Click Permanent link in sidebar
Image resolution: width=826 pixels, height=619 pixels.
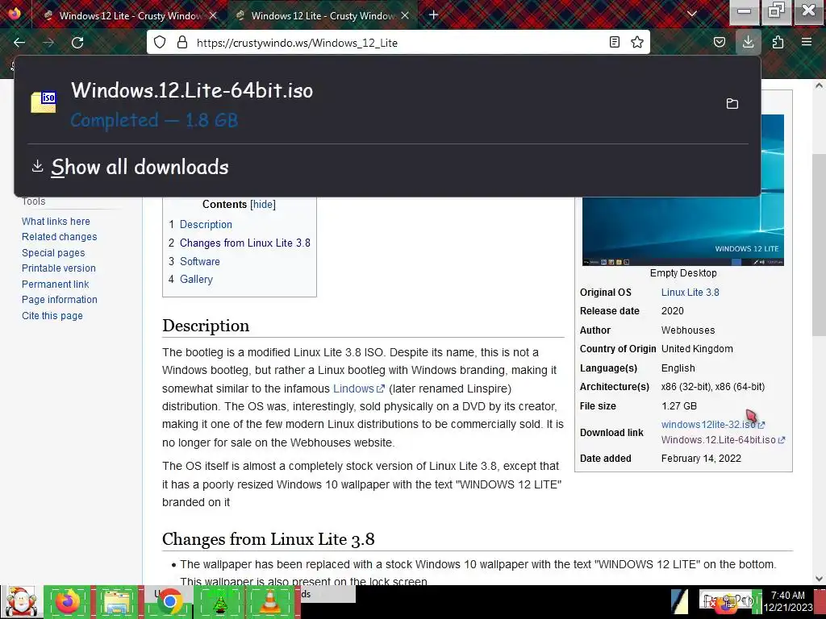point(56,285)
